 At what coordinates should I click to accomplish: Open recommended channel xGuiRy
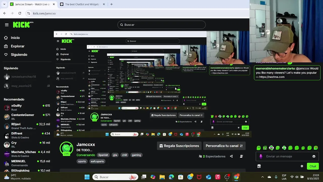click(x=27, y=107)
